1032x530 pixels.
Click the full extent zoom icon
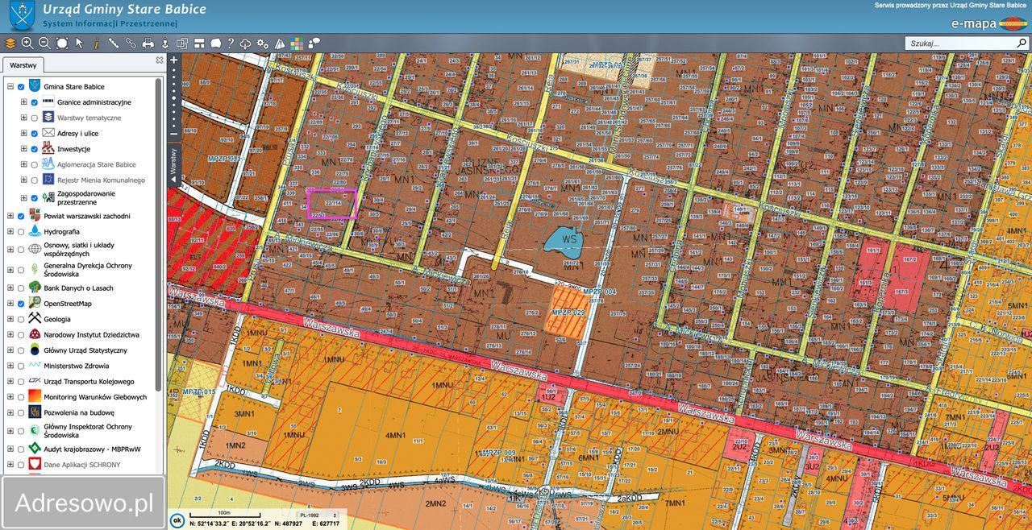(x=62, y=43)
